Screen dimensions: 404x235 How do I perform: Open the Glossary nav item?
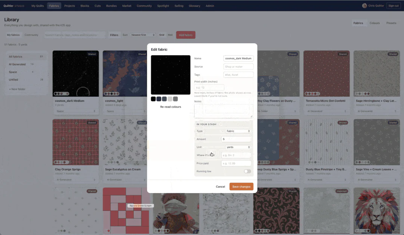click(194, 6)
